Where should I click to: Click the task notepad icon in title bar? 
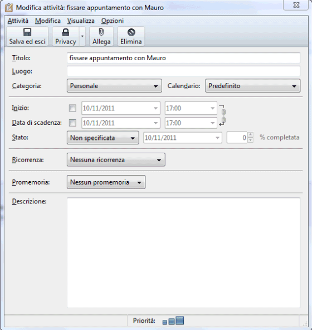(x=9, y=8)
